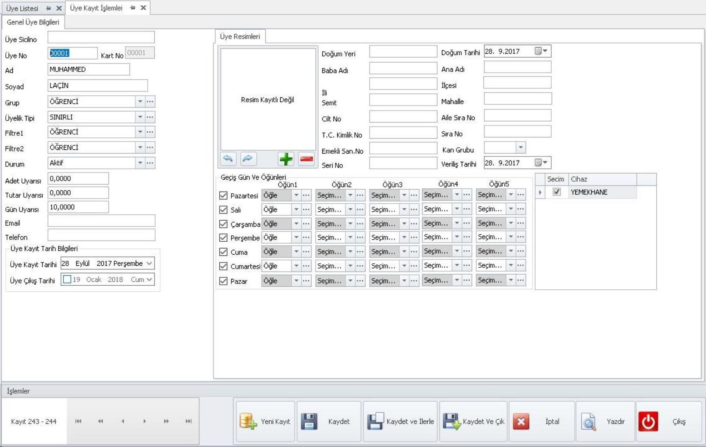
Task: Click the Email input field
Action: pyautogui.click(x=101, y=221)
